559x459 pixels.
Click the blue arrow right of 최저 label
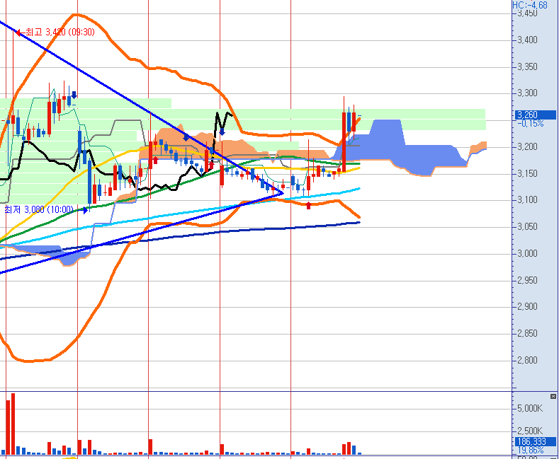coord(85,210)
